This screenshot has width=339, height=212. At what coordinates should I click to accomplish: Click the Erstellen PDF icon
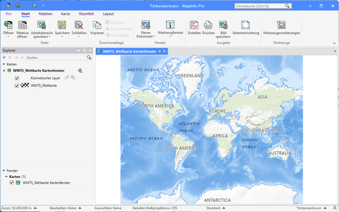coord(194,25)
